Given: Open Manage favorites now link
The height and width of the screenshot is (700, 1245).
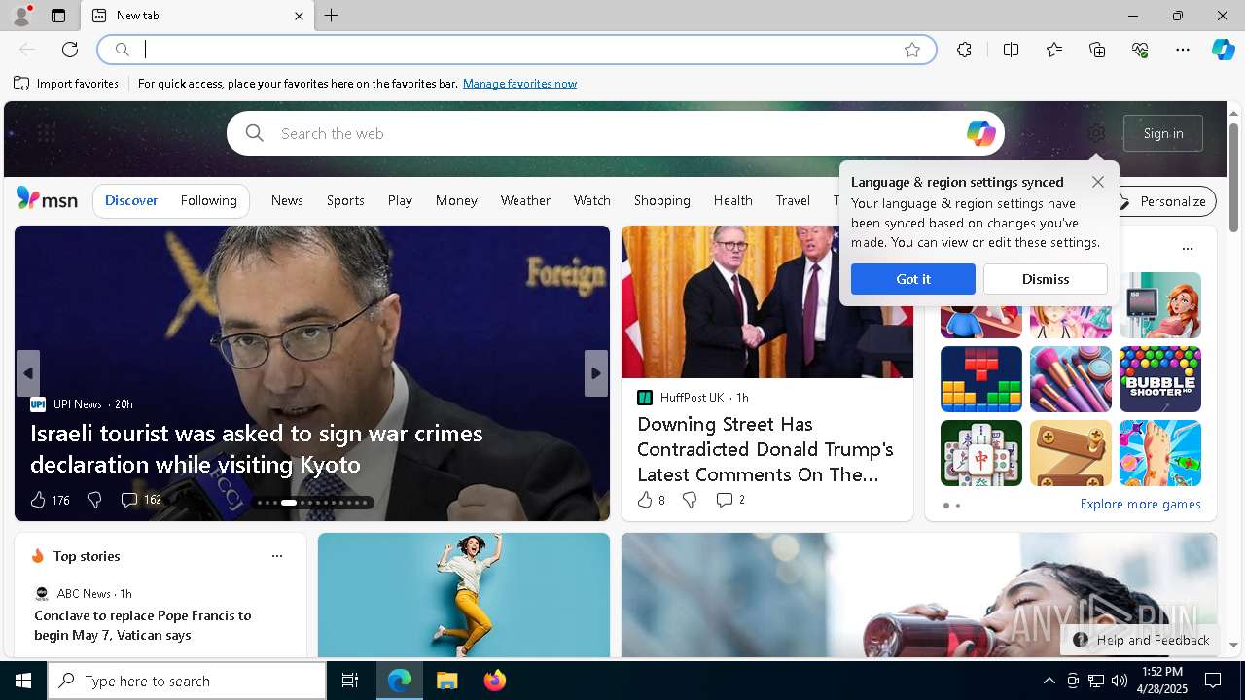Looking at the screenshot, I should (519, 84).
